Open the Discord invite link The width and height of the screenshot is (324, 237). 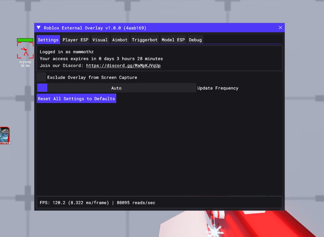pos(123,66)
